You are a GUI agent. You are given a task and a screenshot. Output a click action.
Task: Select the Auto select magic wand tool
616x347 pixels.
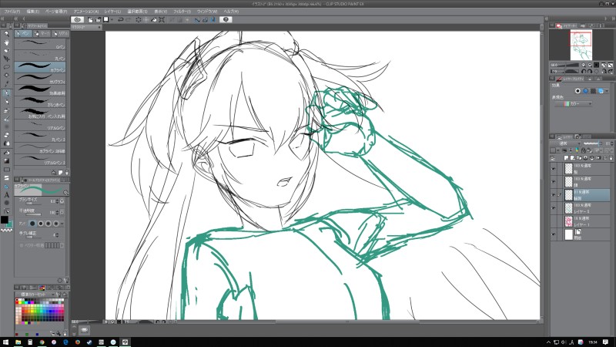[x=6, y=75]
